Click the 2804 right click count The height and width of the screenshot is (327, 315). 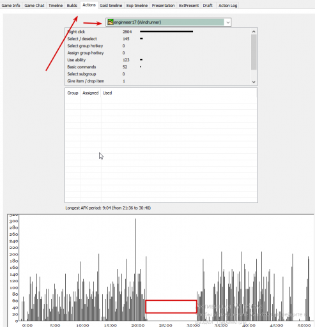[127, 32]
